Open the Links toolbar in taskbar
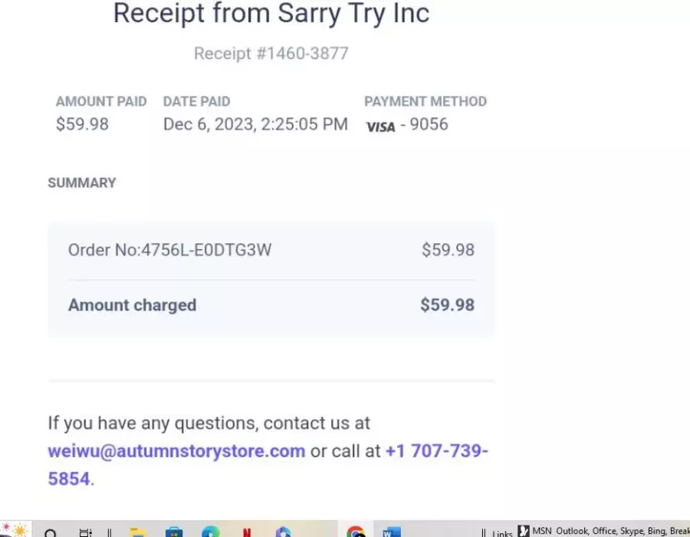The image size is (690, 537). pyautogui.click(x=502, y=533)
